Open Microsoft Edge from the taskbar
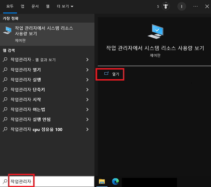Image resolution: width=211 pixels, height=187 pixels. coord(115,181)
